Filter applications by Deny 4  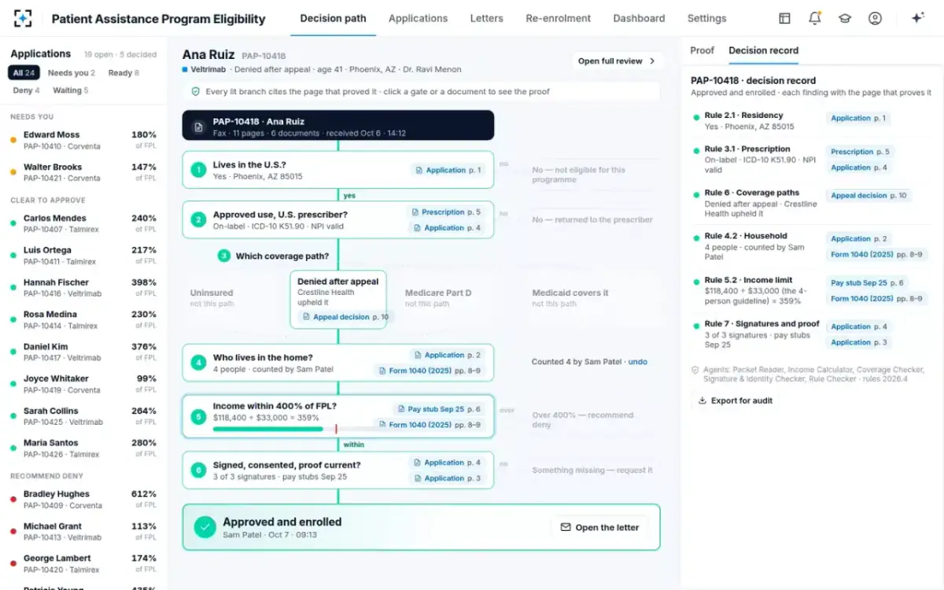[x=26, y=90]
